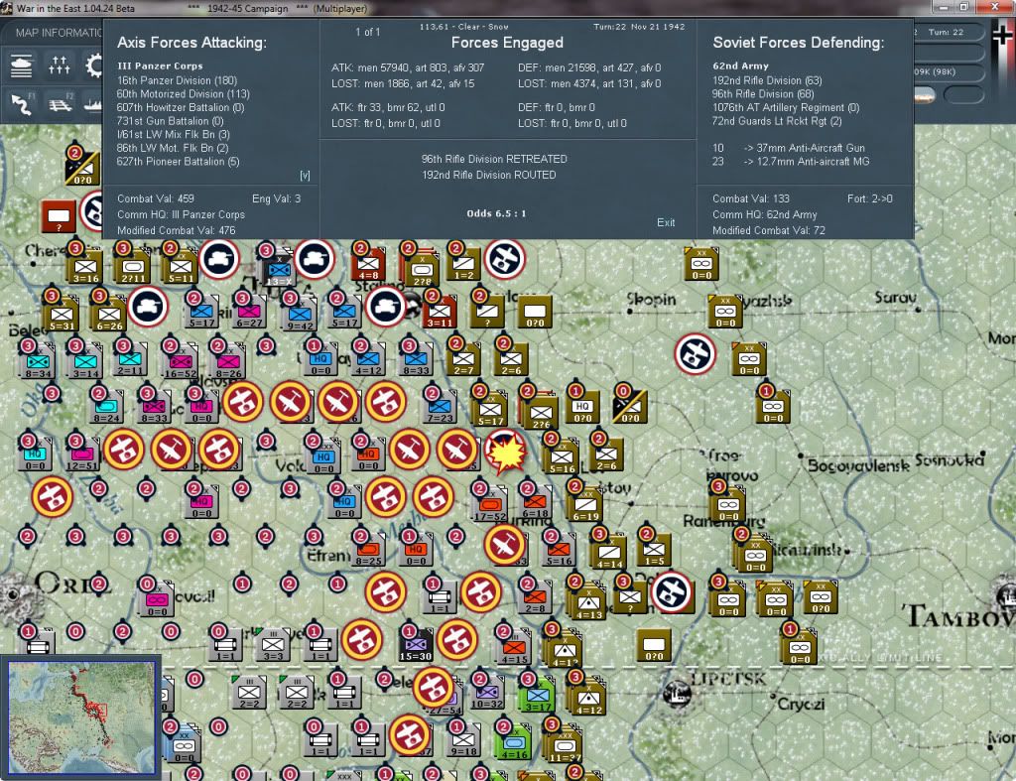
Task: Select the red Soviet counter labeled 3=11
Action: point(440,313)
